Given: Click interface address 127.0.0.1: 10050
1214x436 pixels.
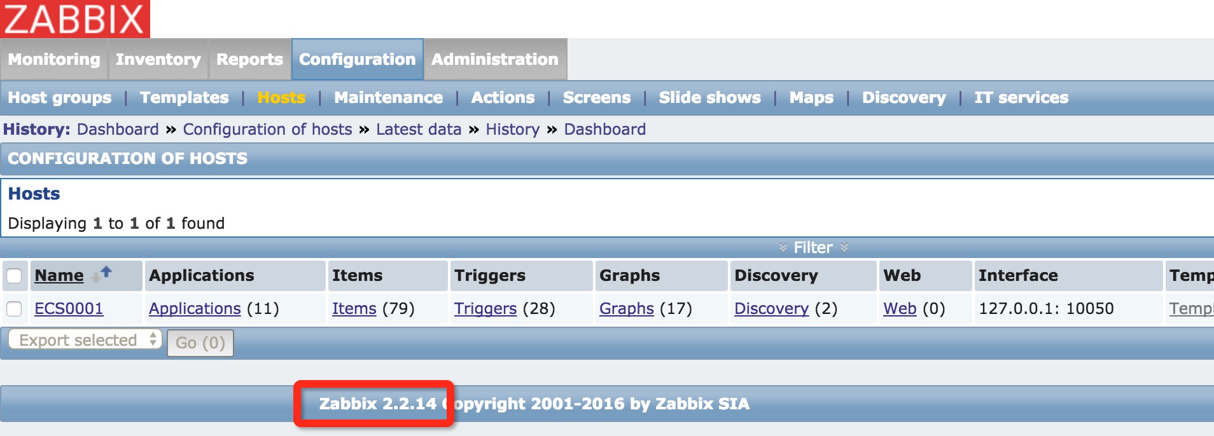Looking at the screenshot, I should click(x=1046, y=308).
